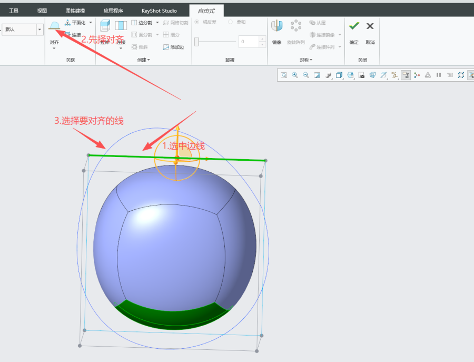Screen dimensions: 474x362
Task: Click the refit view icon
Action: pos(284,75)
